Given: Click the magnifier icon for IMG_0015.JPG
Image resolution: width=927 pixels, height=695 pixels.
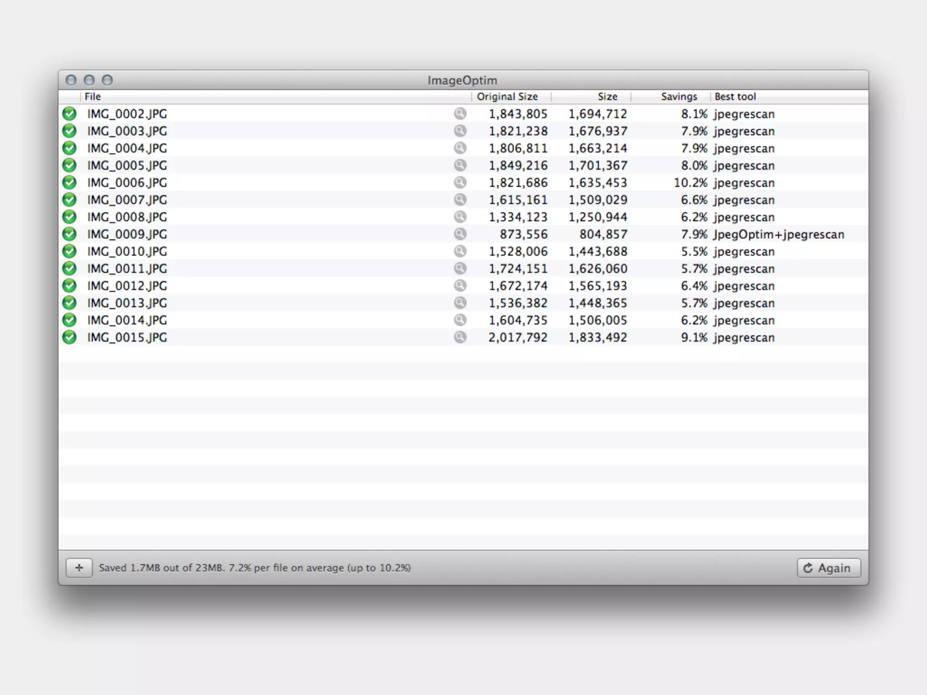Looking at the screenshot, I should point(460,337).
